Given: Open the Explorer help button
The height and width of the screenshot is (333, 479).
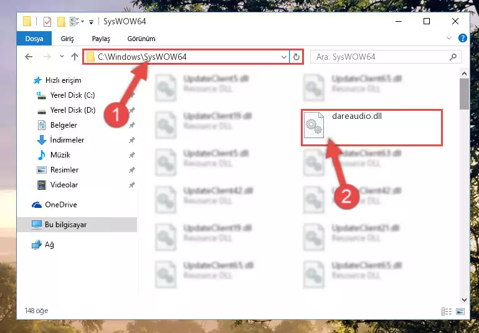Looking at the screenshot, I should tap(463, 38).
